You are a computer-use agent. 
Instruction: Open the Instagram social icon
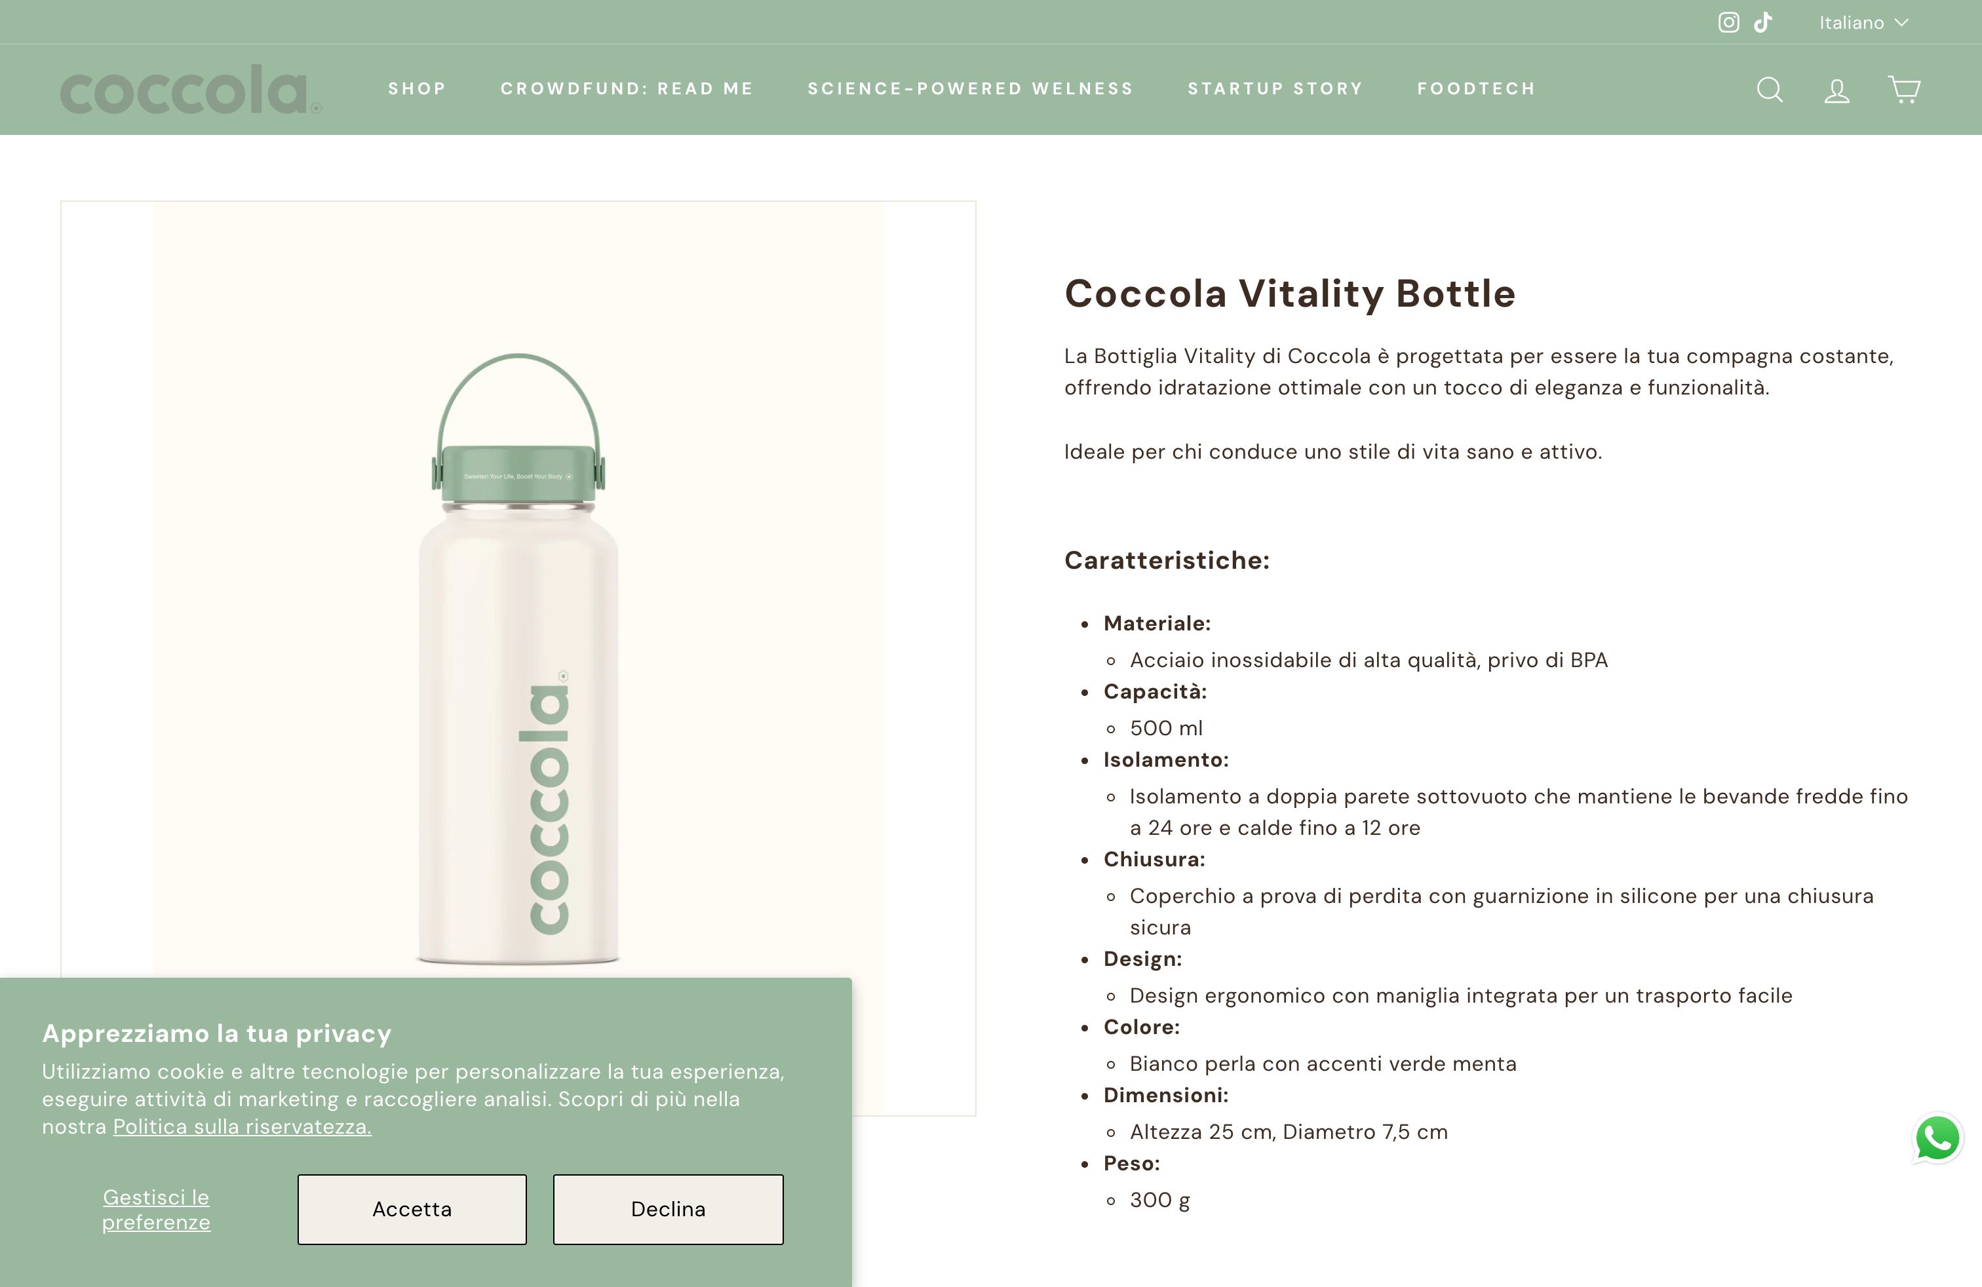point(1729,22)
